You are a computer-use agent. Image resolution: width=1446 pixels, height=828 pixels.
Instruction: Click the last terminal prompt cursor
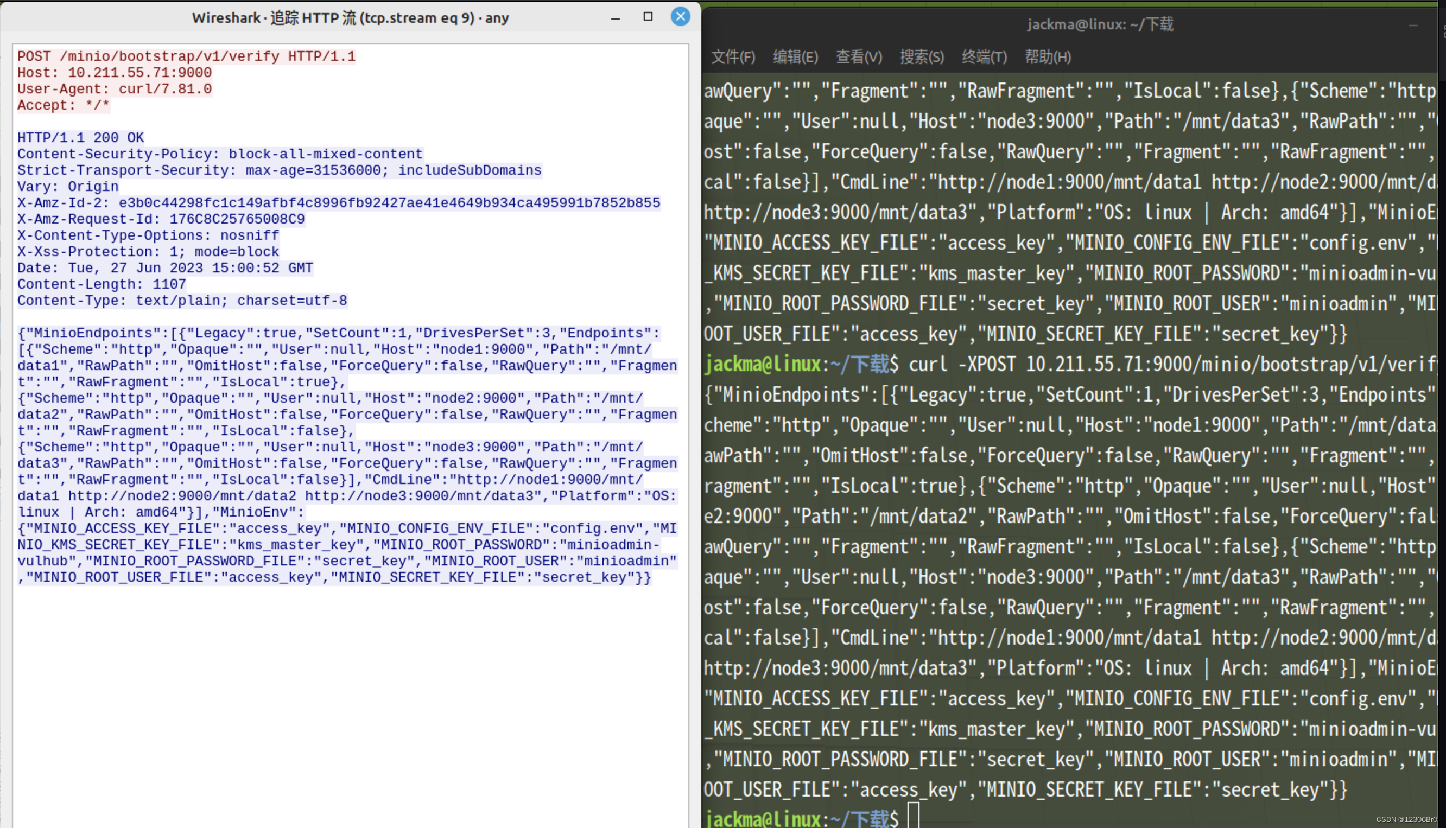pos(913,816)
